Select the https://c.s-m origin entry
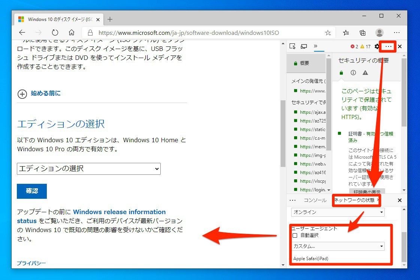The height and width of the screenshot is (280, 420). 309,138
